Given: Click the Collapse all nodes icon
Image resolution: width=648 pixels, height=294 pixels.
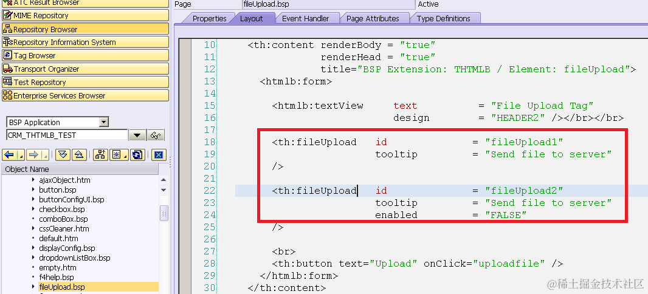Looking at the screenshot, I should pos(79,155).
